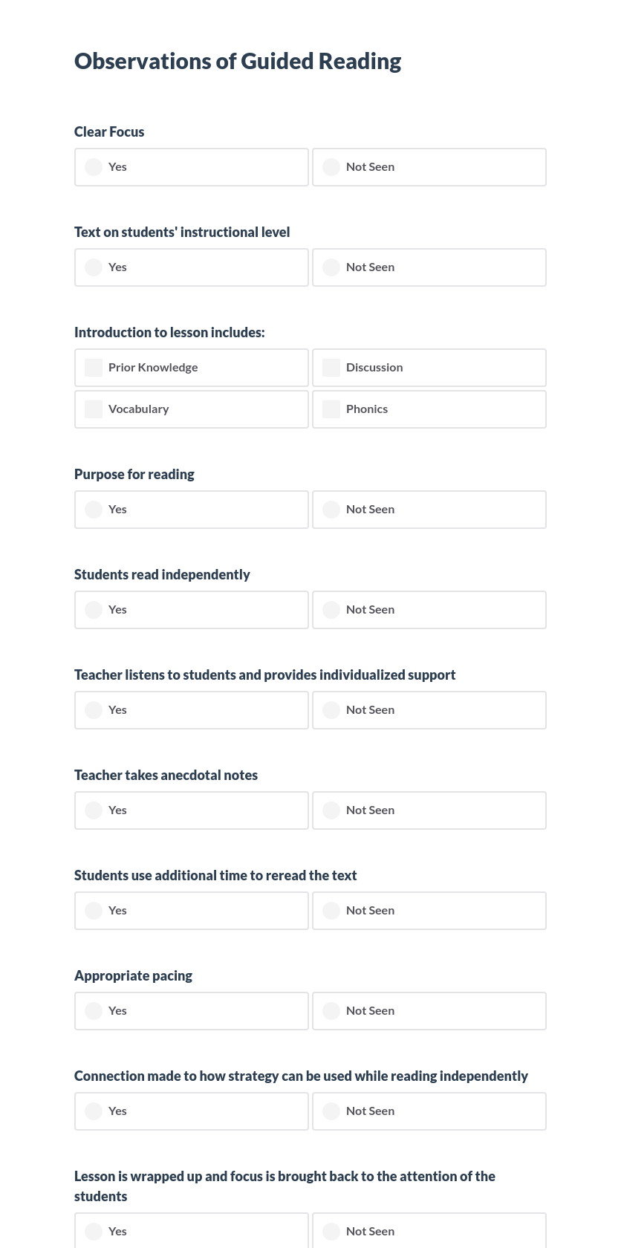Select Yes for lesson is wrapped up
This screenshot has width=624, height=1248.
(94, 1232)
